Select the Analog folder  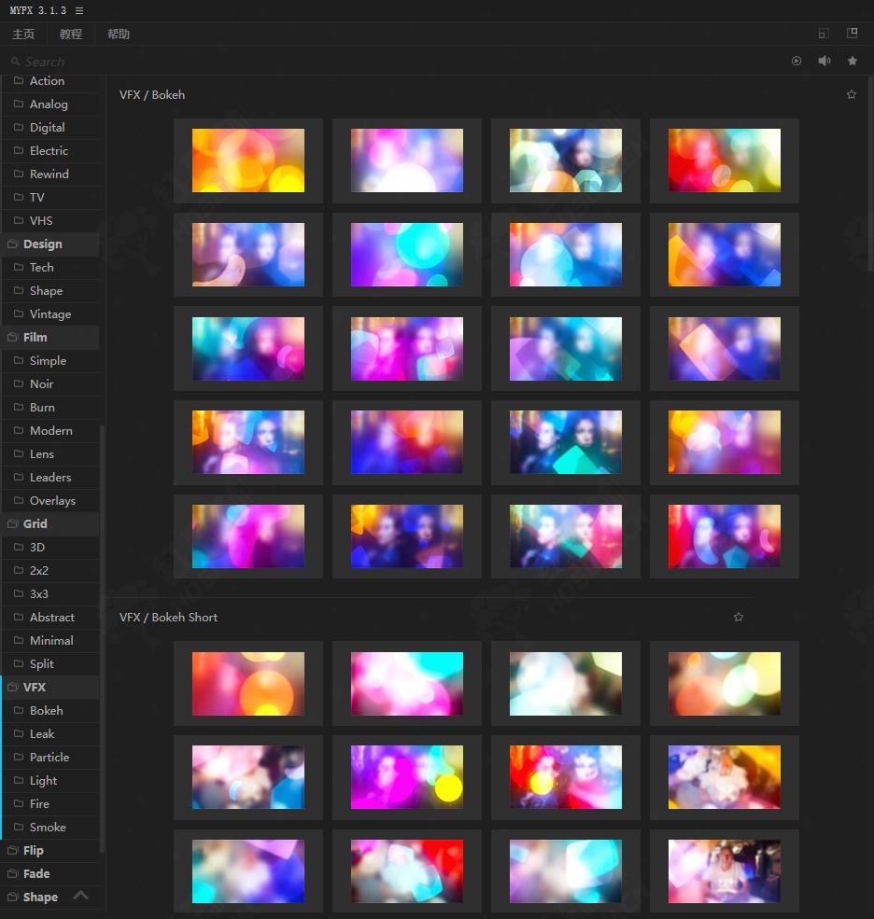(50, 104)
